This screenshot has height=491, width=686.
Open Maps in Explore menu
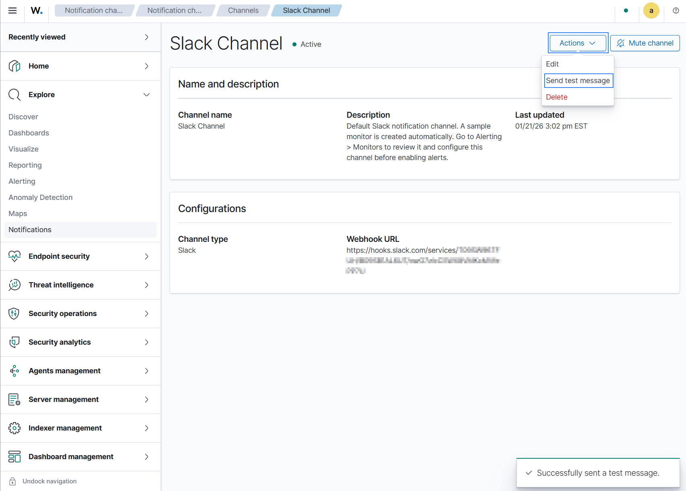coord(18,214)
